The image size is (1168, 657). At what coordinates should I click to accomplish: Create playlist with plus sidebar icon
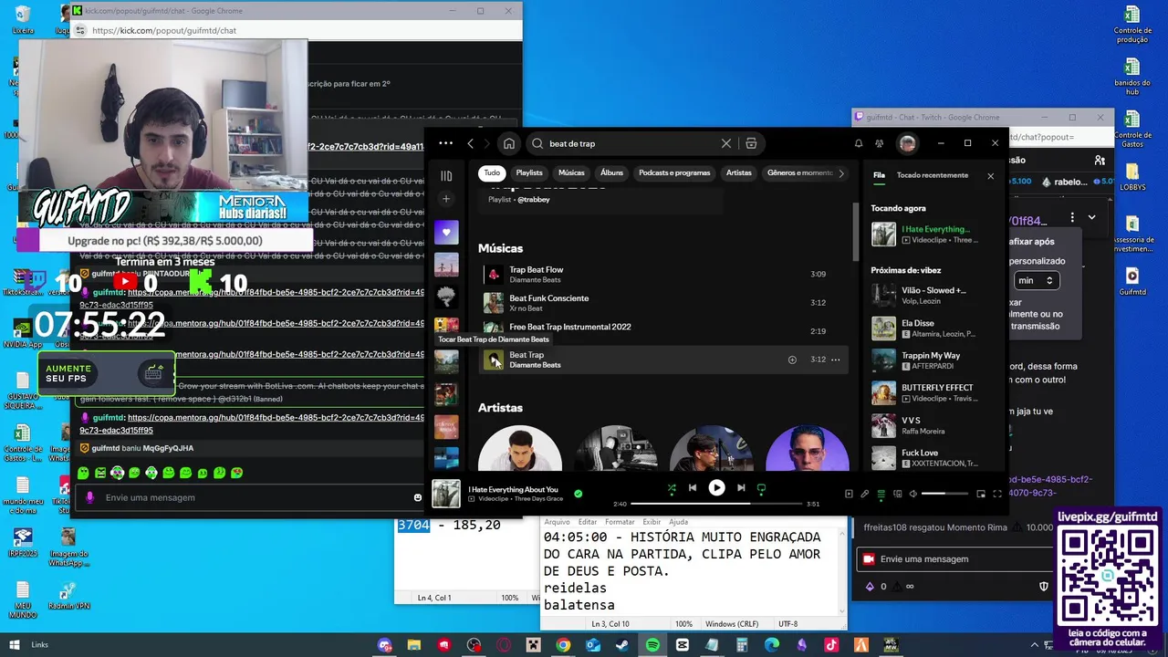[x=446, y=199]
